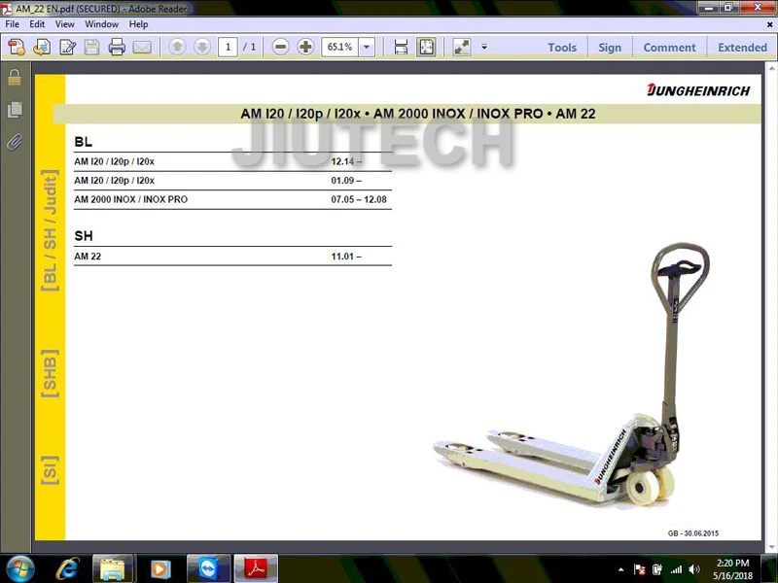Image resolution: width=778 pixels, height=583 pixels.
Task: Open AM 2000 INOX / INOX PRO entry
Action: [232, 199]
